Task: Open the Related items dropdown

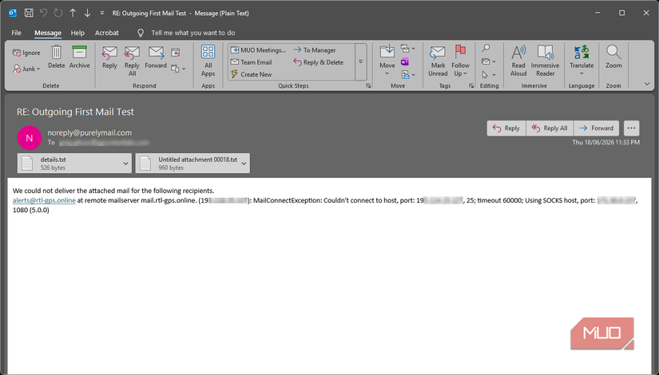Action: 489,61
